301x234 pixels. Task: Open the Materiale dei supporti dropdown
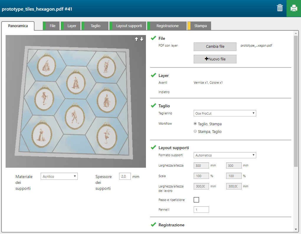[59, 176]
